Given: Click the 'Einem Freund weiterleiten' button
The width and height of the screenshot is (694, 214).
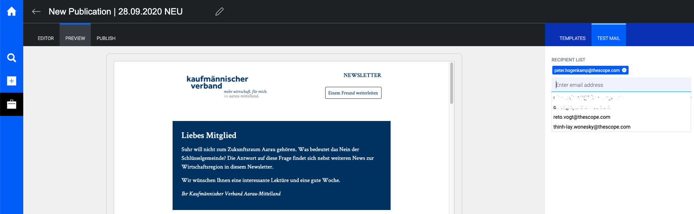Looking at the screenshot, I should (x=353, y=93).
